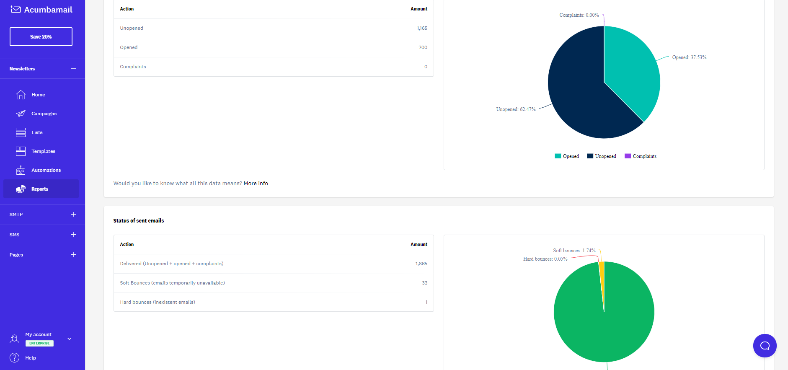This screenshot has height=370, width=788.
Task: Open Campaigns paper plane icon
Action: (x=21, y=114)
